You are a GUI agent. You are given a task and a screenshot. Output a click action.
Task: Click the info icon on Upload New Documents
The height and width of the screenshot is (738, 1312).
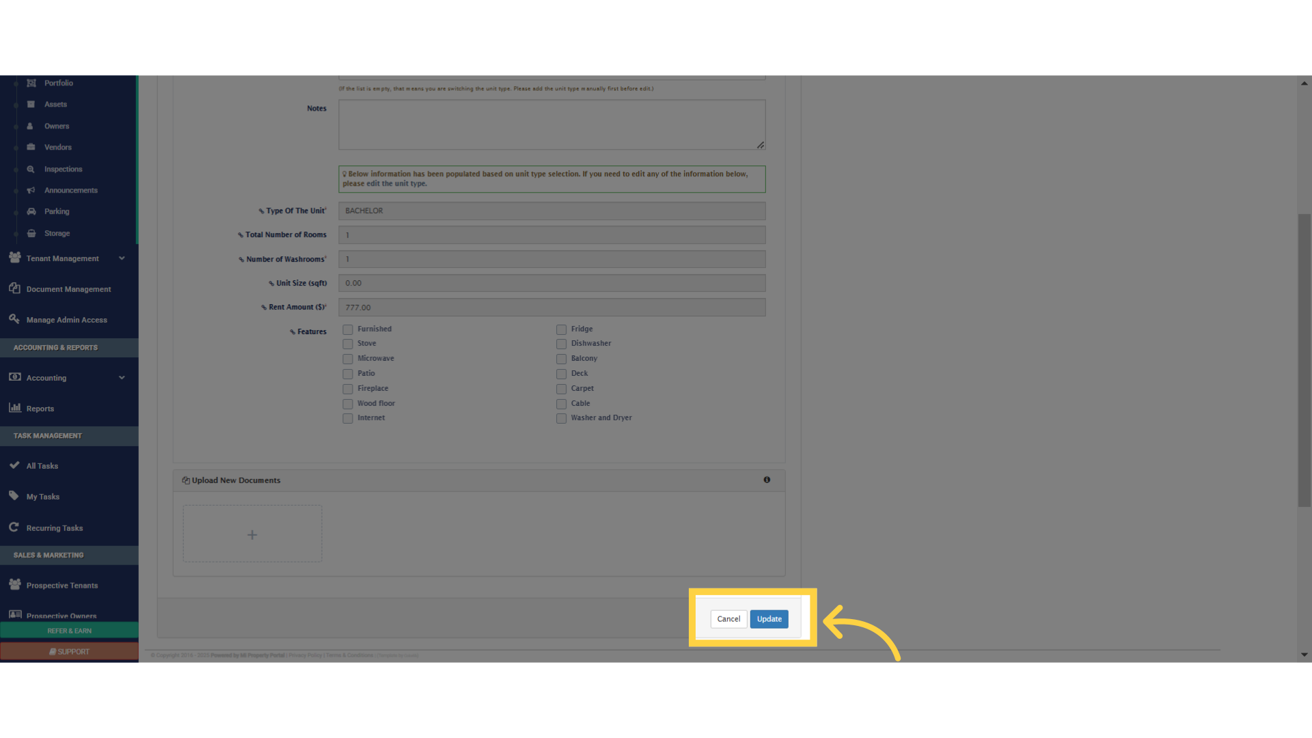point(767,480)
